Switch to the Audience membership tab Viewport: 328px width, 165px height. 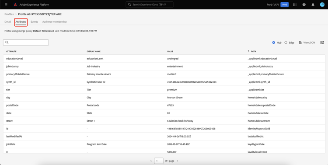(55, 21)
